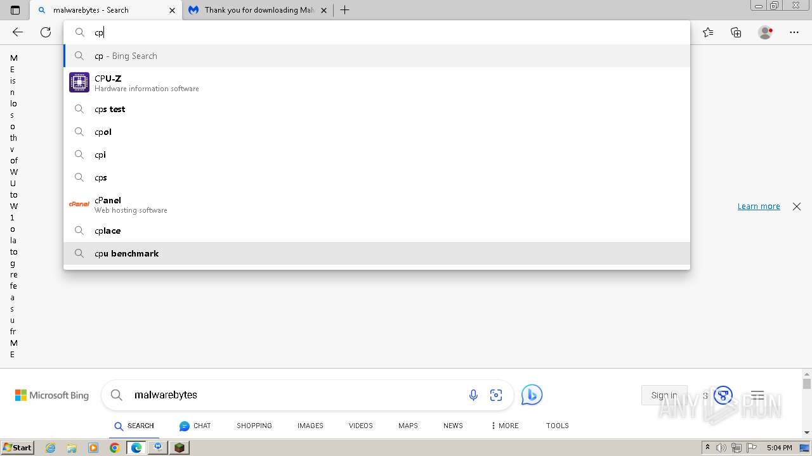The height and width of the screenshot is (456, 812).
Task: Open the Bing hamburger menu
Action: 757,395
